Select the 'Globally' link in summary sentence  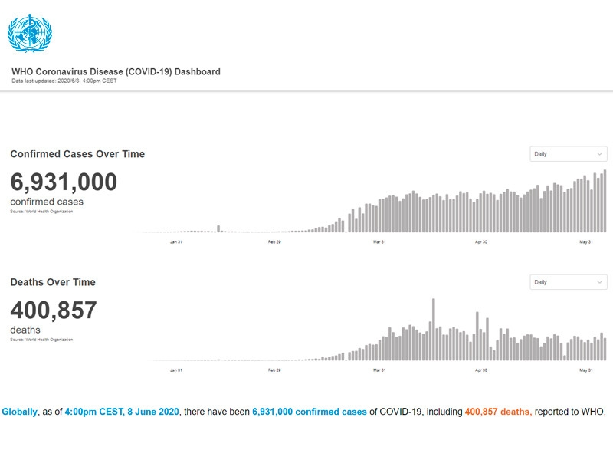[x=19, y=412]
